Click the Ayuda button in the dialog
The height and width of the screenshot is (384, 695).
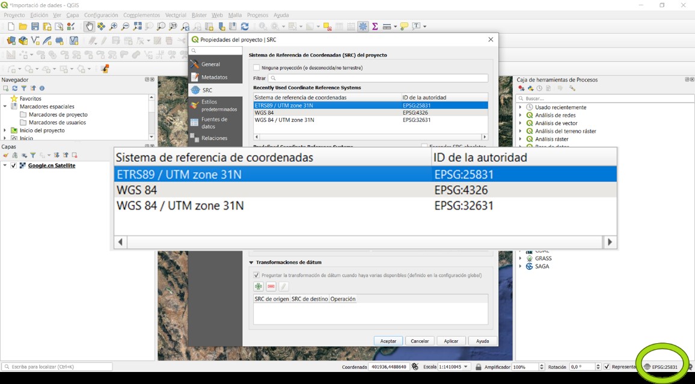(x=483, y=341)
